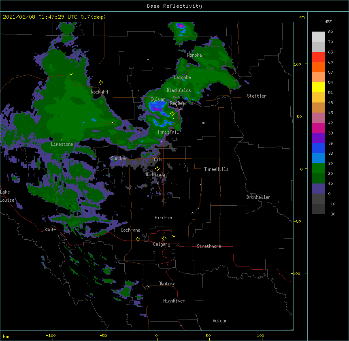Click the Louise label at left edge
The width and height of the screenshot is (349, 341).
tap(7, 200)
